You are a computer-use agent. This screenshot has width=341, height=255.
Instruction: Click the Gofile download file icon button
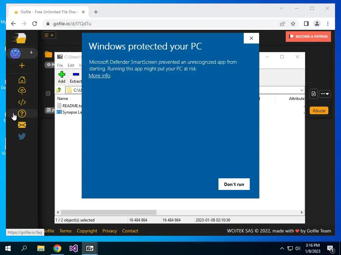314,94
